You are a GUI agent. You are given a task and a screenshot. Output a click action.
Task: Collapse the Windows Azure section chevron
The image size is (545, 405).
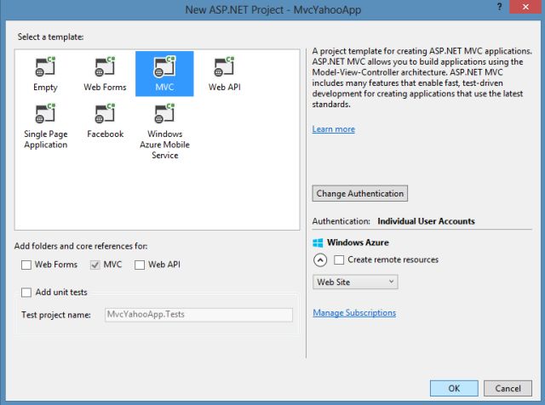320,260
